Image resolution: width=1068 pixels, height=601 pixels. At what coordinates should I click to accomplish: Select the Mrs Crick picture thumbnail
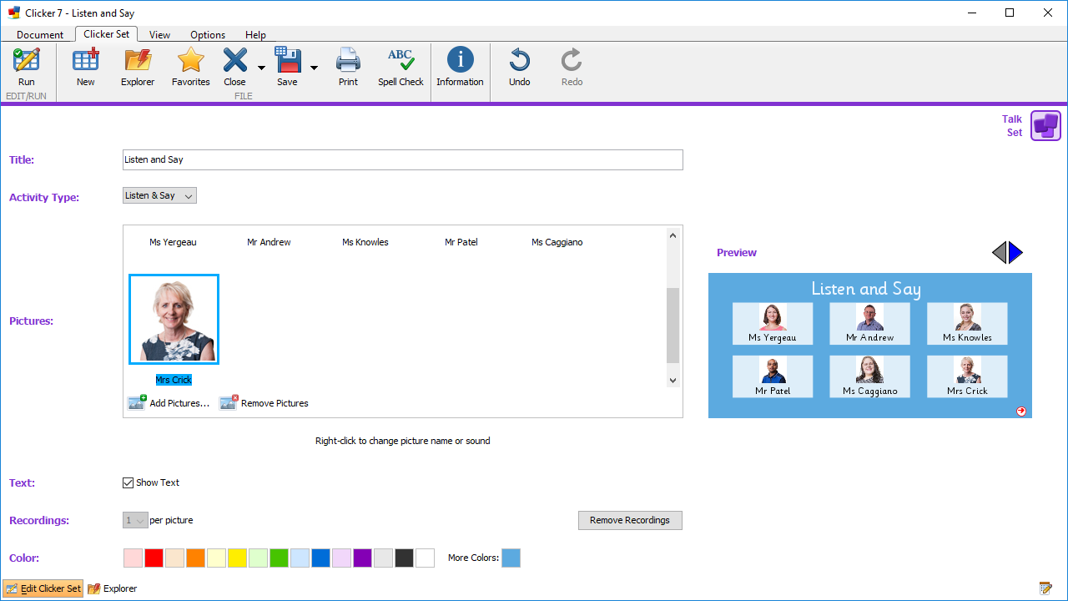pyautogui.click(x=174, y=319)
